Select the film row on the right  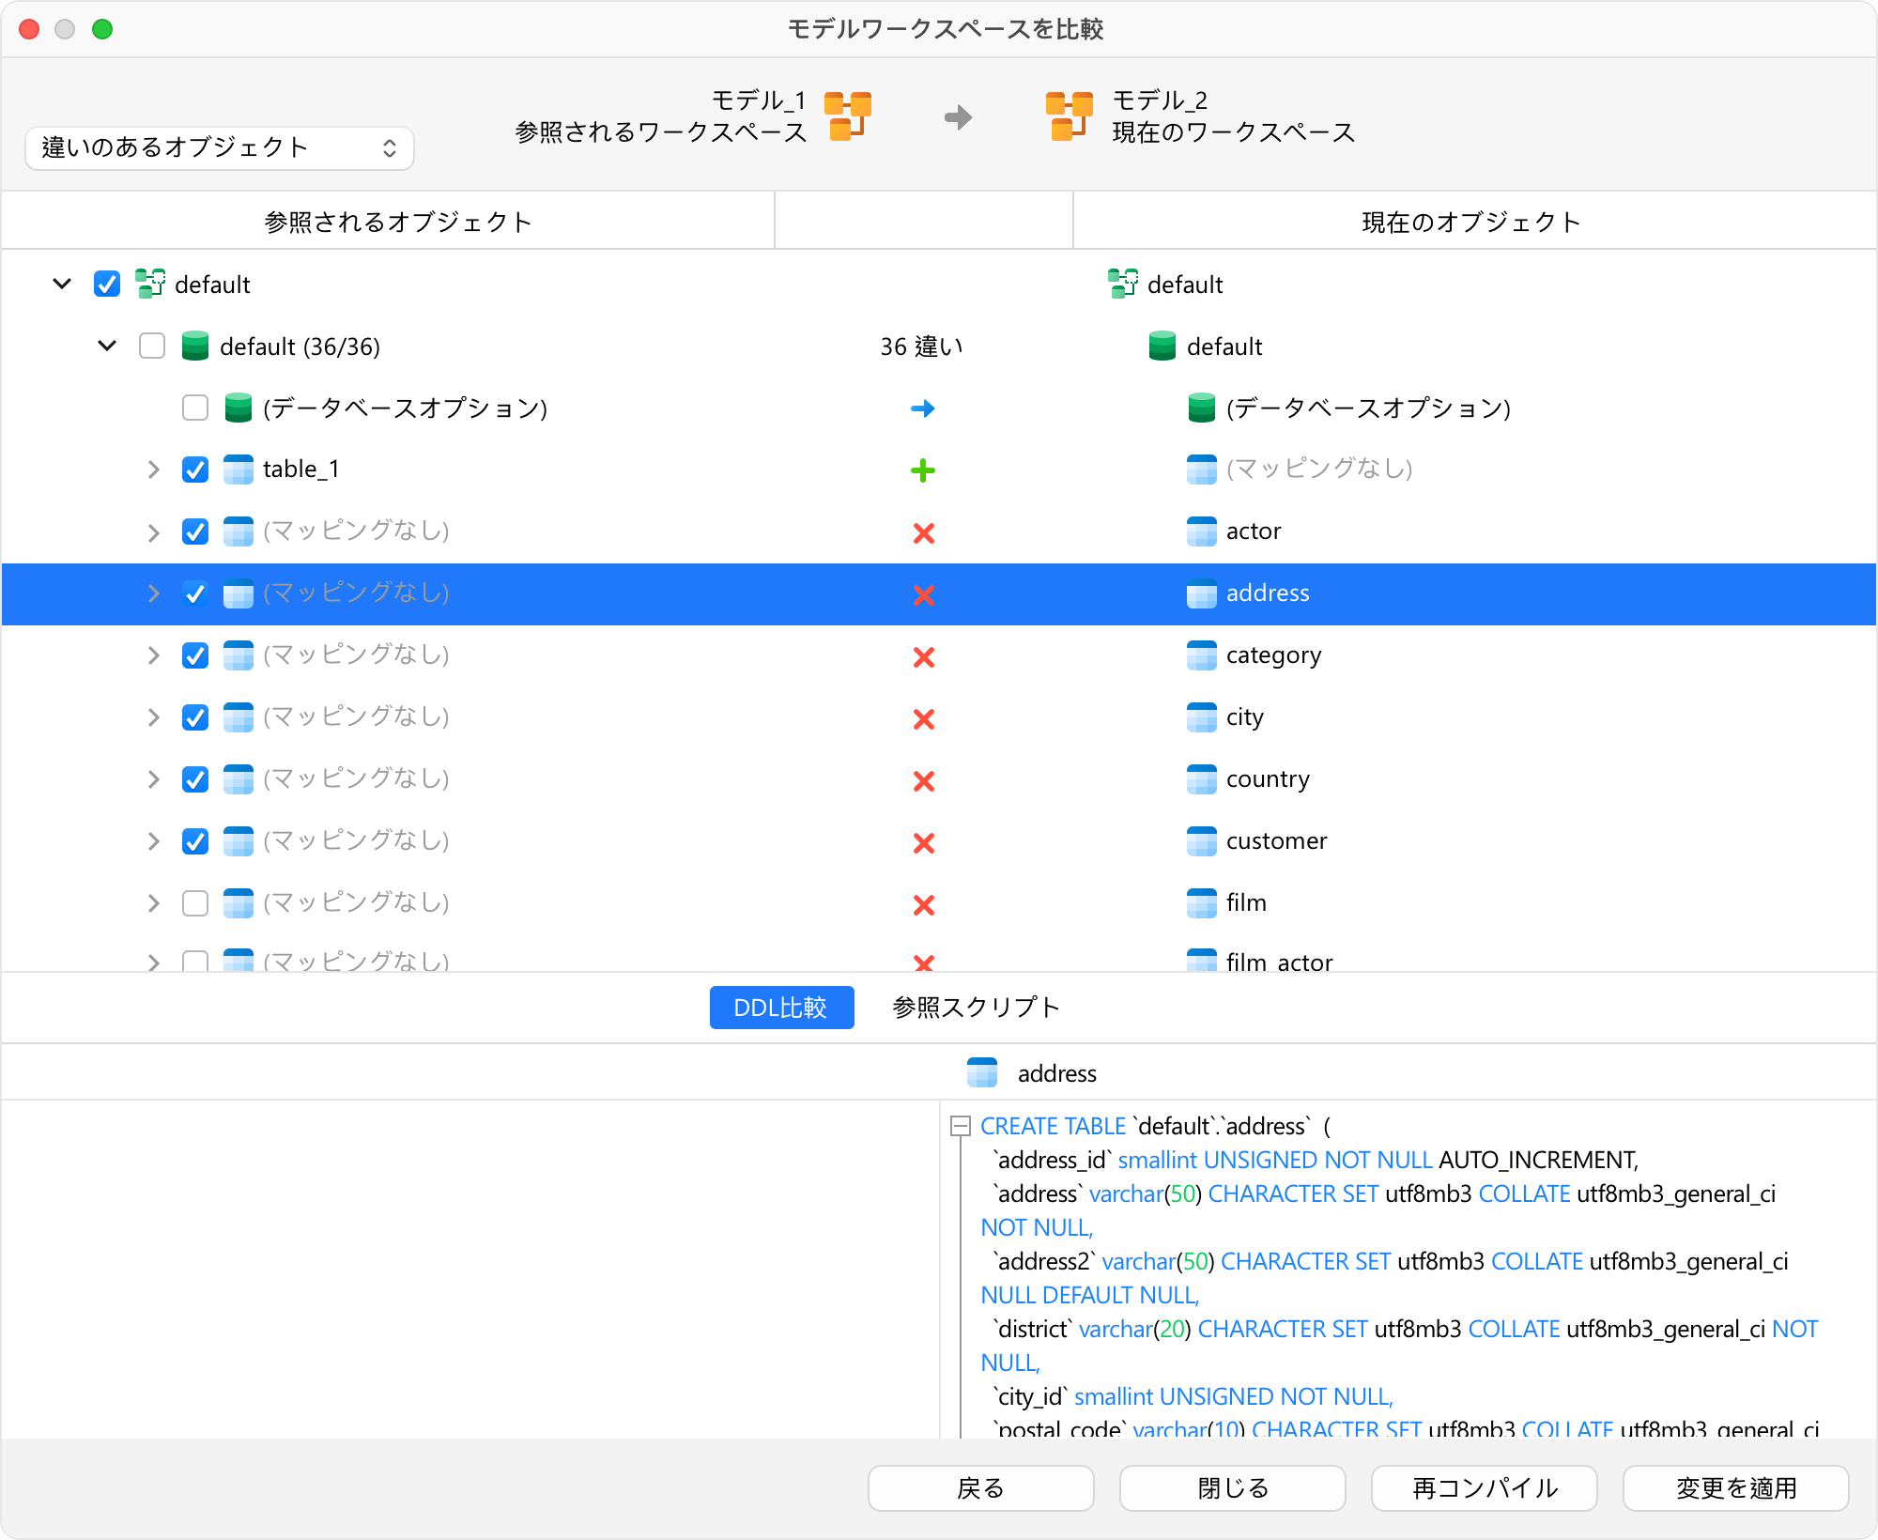1246,903
